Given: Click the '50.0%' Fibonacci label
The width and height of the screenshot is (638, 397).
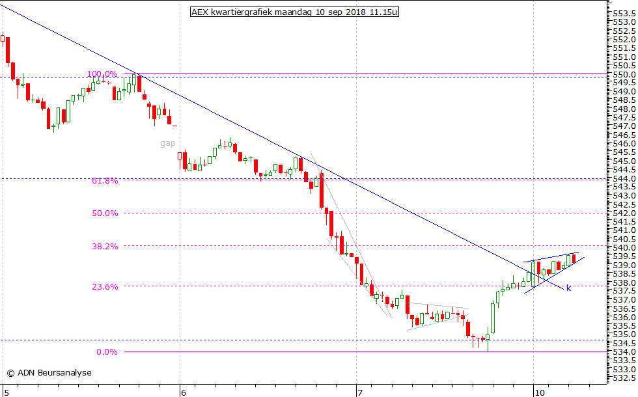Looking at the screenshot, I should (x=105, y=213).
